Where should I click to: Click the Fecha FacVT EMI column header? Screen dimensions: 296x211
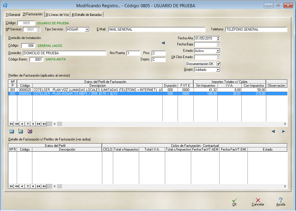(233, 149)
